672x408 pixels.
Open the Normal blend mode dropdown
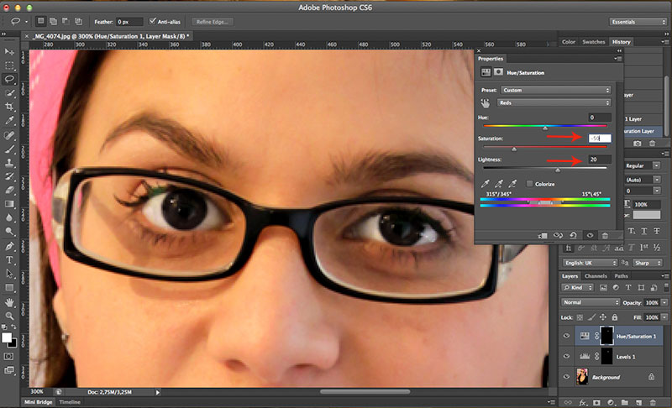[x=590, y=301]
